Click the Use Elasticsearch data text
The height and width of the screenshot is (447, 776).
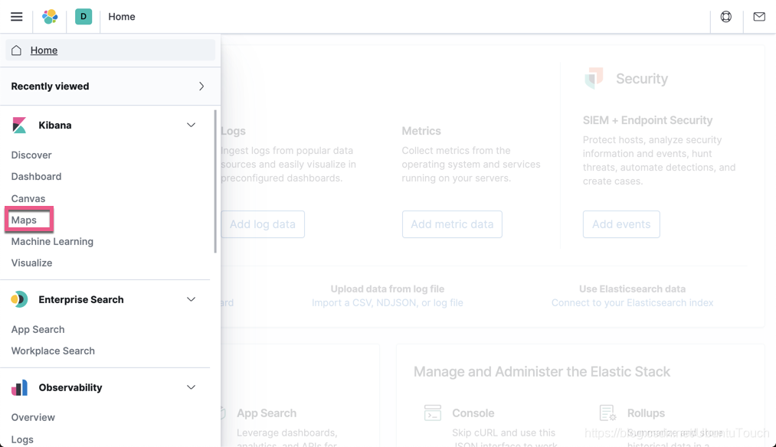[633, 289]
